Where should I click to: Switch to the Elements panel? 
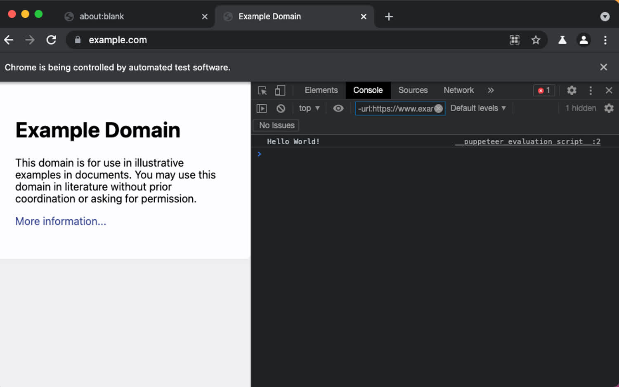(321, 90)
